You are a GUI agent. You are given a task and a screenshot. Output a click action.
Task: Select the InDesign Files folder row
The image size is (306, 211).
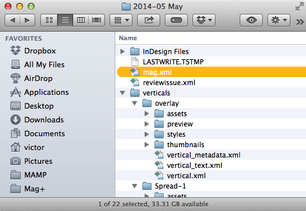211,51
